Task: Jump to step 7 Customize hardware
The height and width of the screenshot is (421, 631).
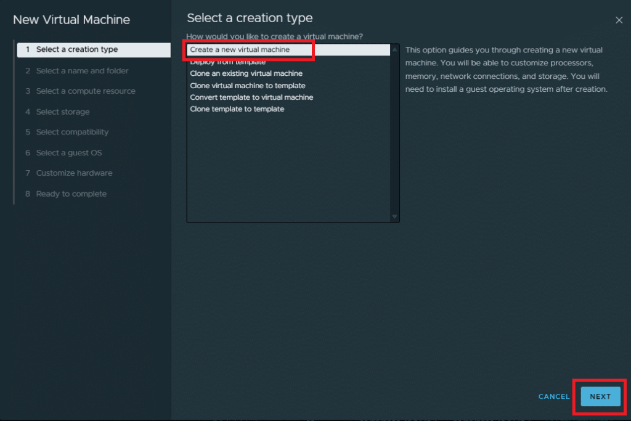Action: (x=74, y=173)
